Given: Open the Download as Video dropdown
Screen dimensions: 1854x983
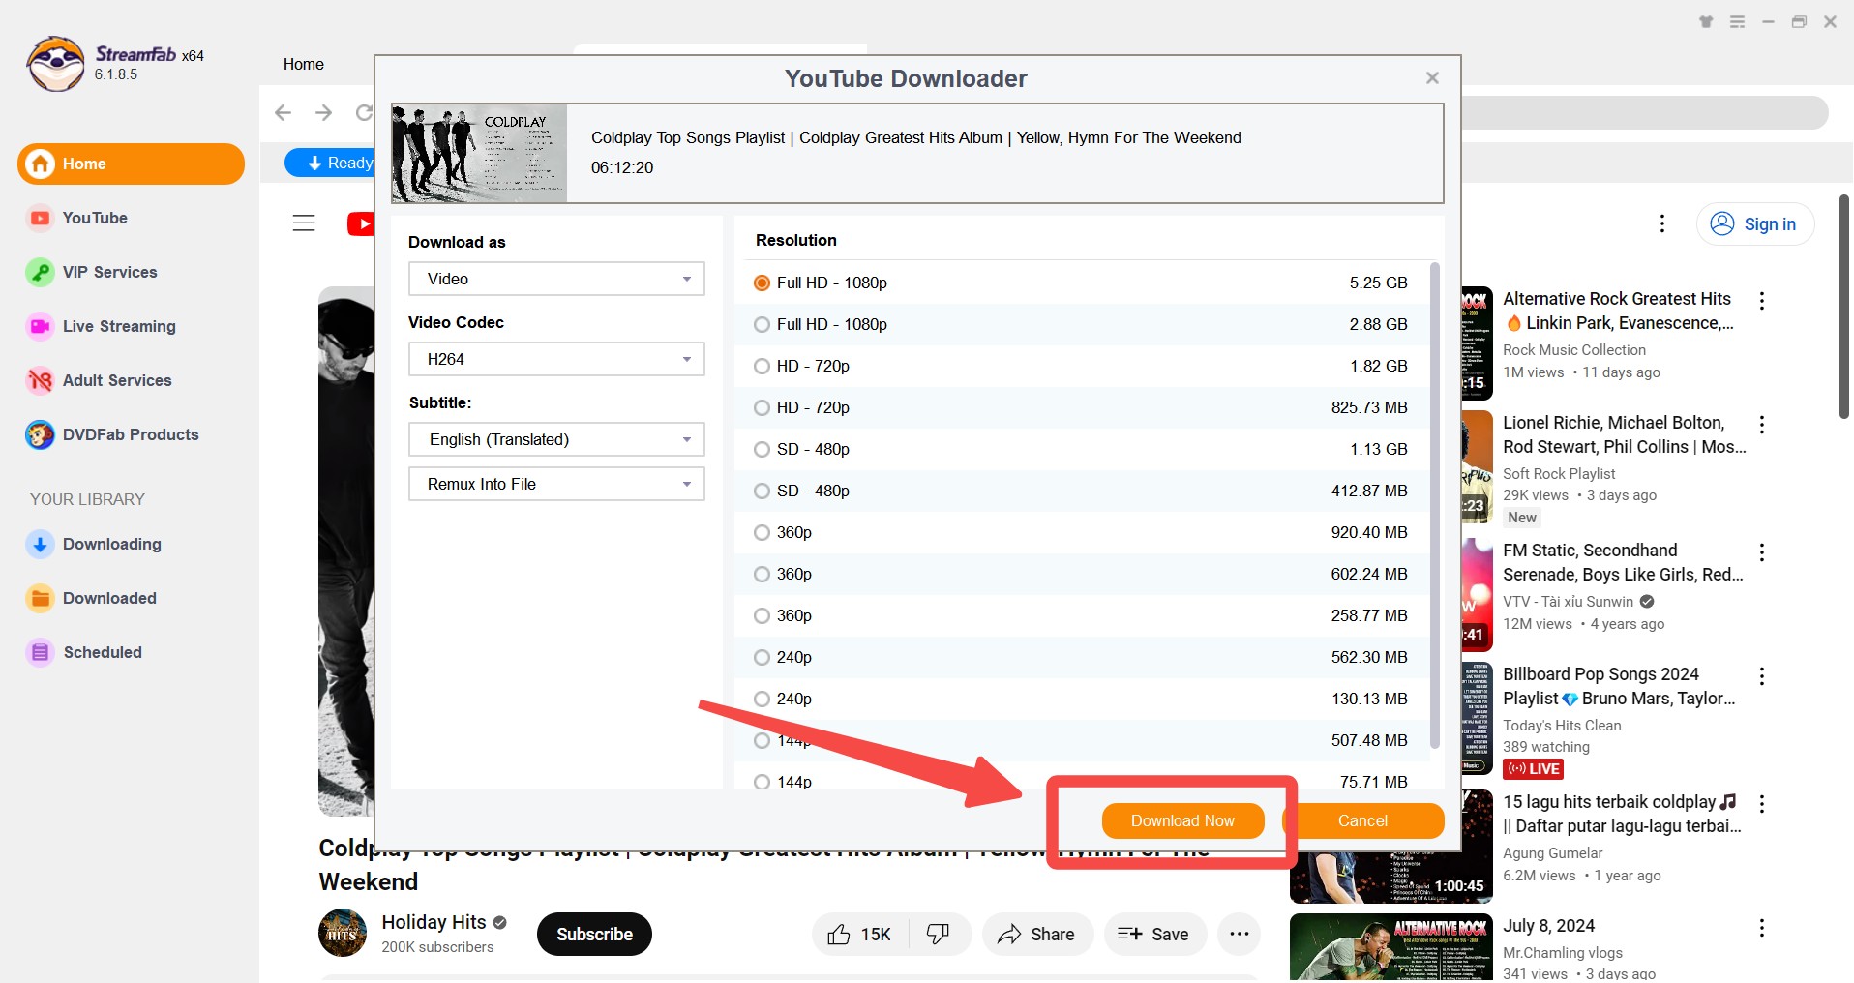Looking at the screenshot, I should click(x=556, y=279).
